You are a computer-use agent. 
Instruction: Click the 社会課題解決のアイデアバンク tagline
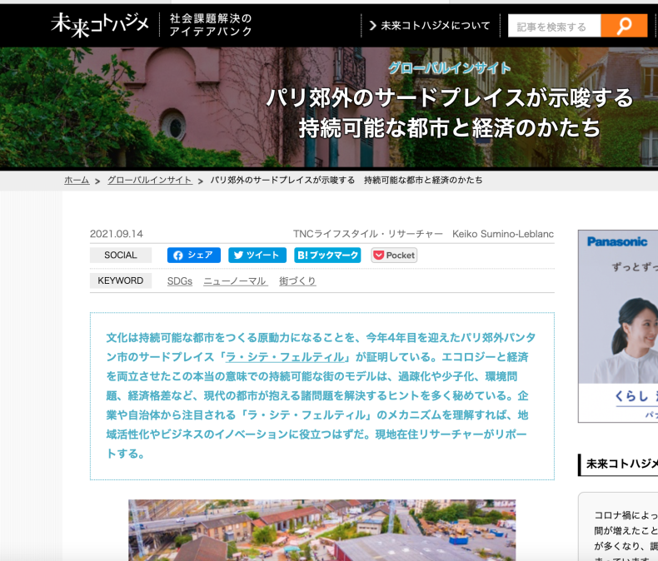(210, 25)
